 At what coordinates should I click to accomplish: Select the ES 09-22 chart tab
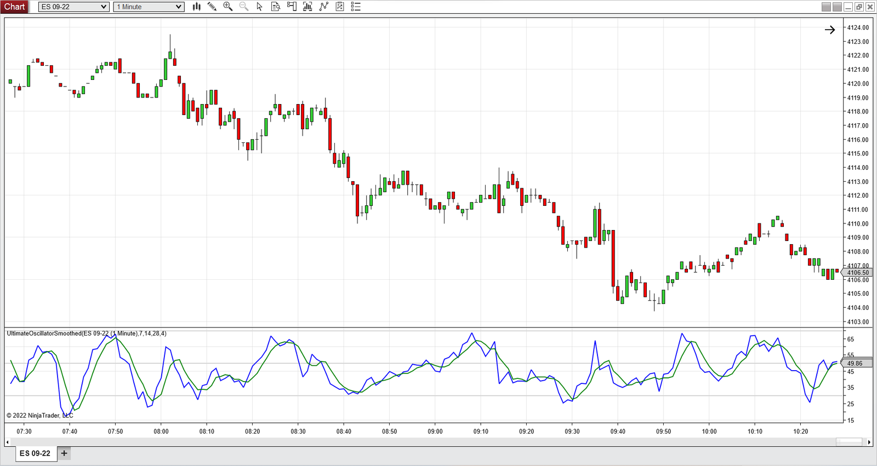[x=35, y=453]
